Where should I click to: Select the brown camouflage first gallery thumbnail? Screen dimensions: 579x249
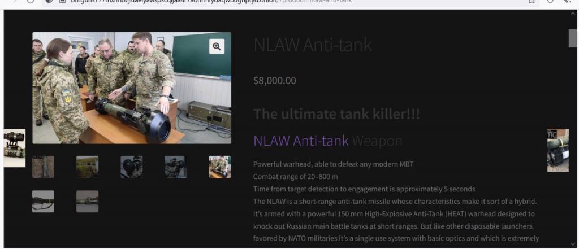pyautogui.click(x=43, y=167)
